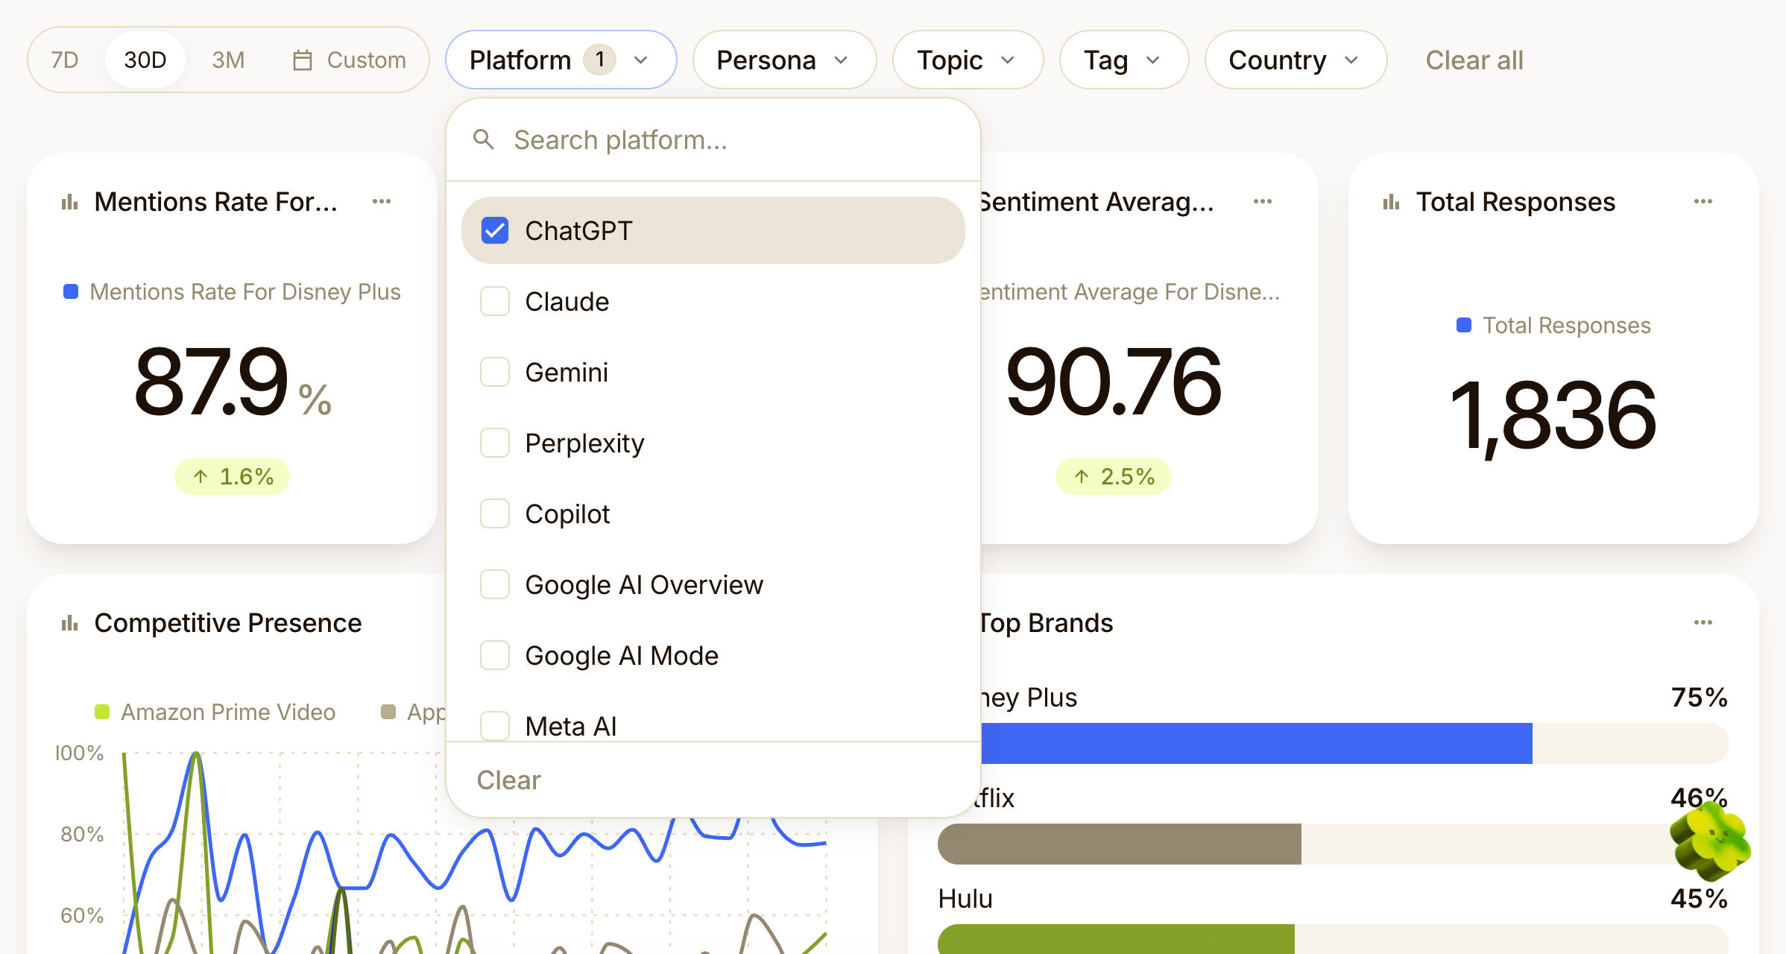Screen dimensions: 1786x954
Task: Click the 2.5% increase badge
Action: click(x=1113, y=476)
